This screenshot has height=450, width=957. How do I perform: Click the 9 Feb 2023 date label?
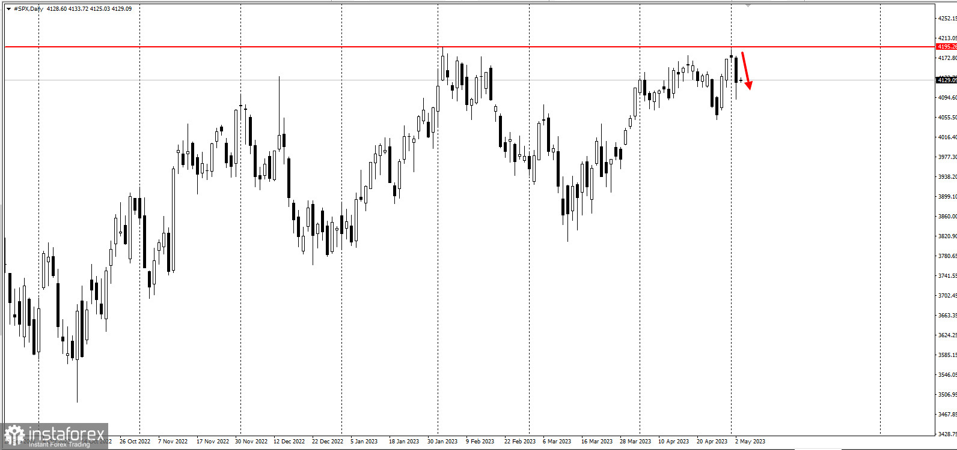(480, 442)
